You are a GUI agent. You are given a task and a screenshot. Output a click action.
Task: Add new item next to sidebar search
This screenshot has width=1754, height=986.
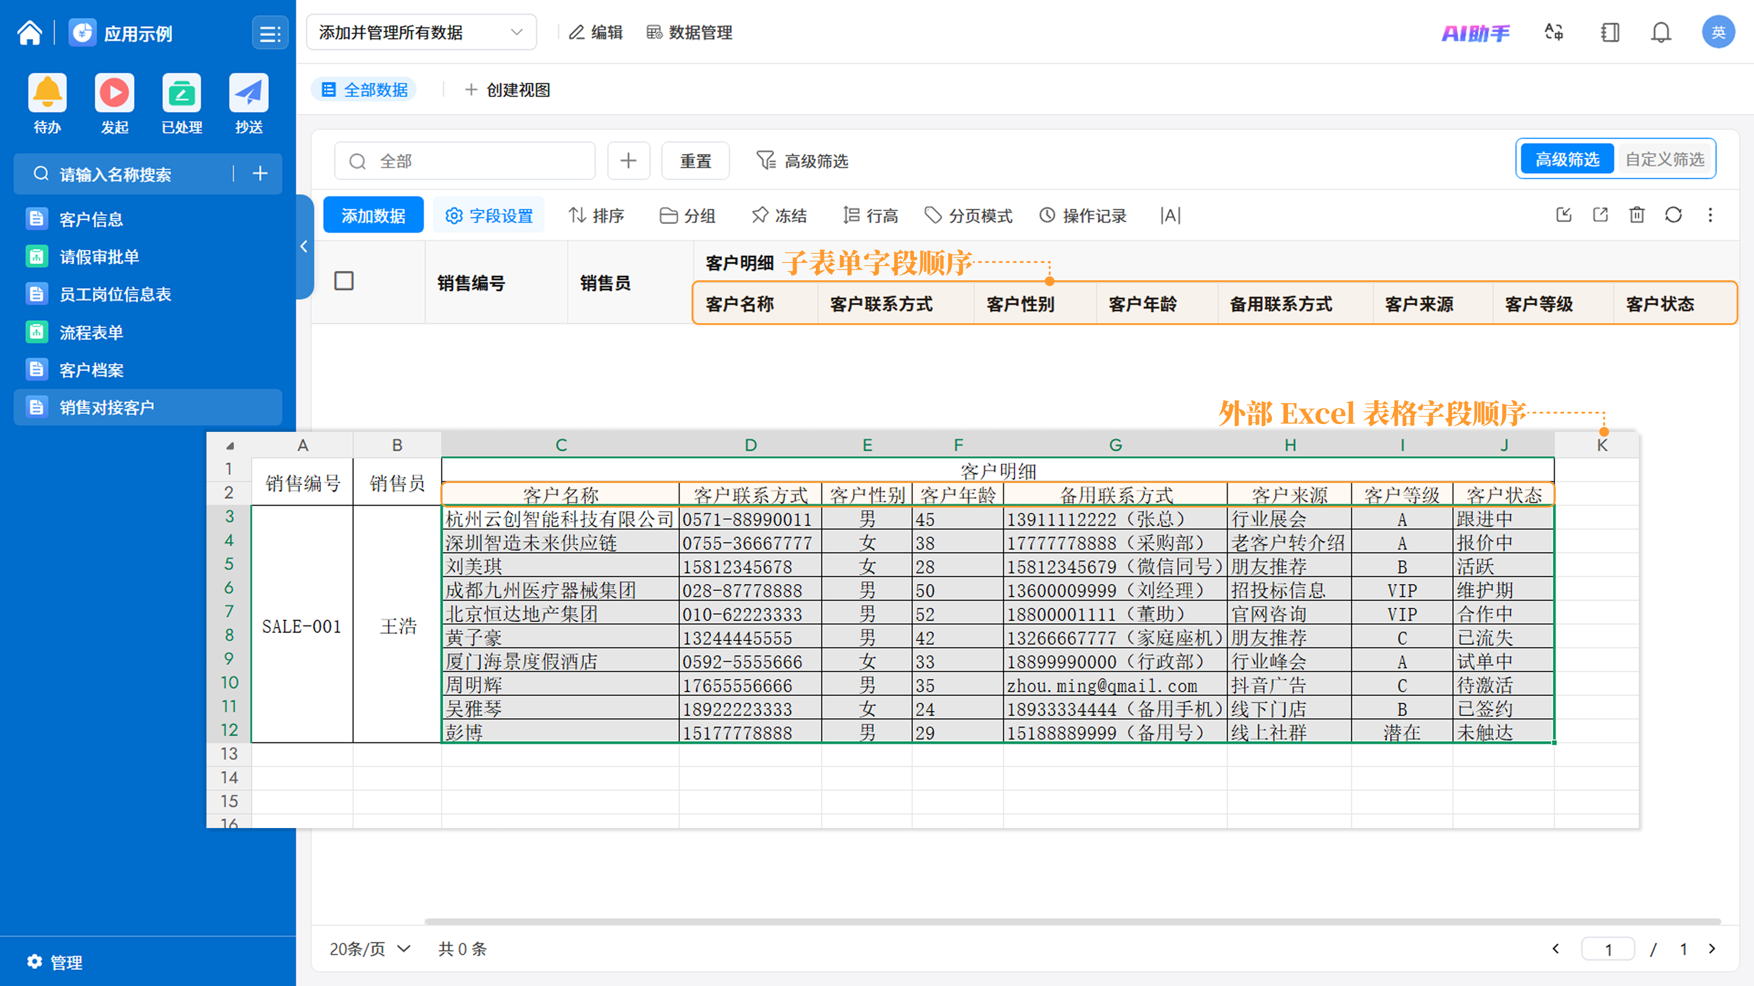click(x=259, y=173)
